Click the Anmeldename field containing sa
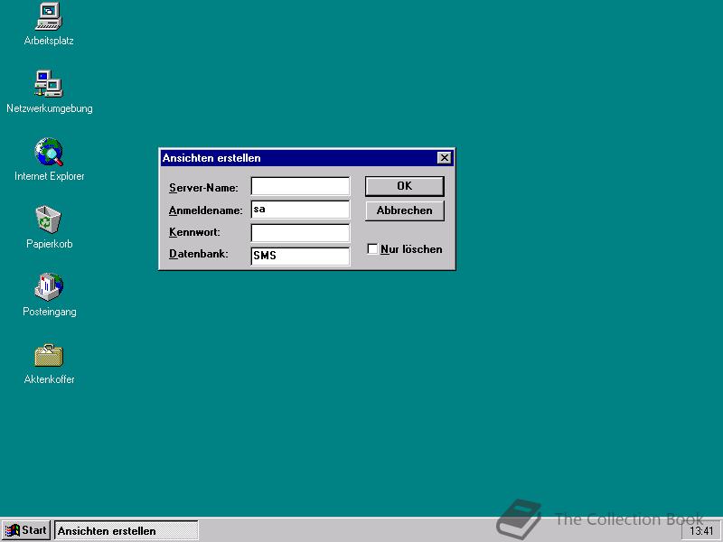 tap(300, 210)
